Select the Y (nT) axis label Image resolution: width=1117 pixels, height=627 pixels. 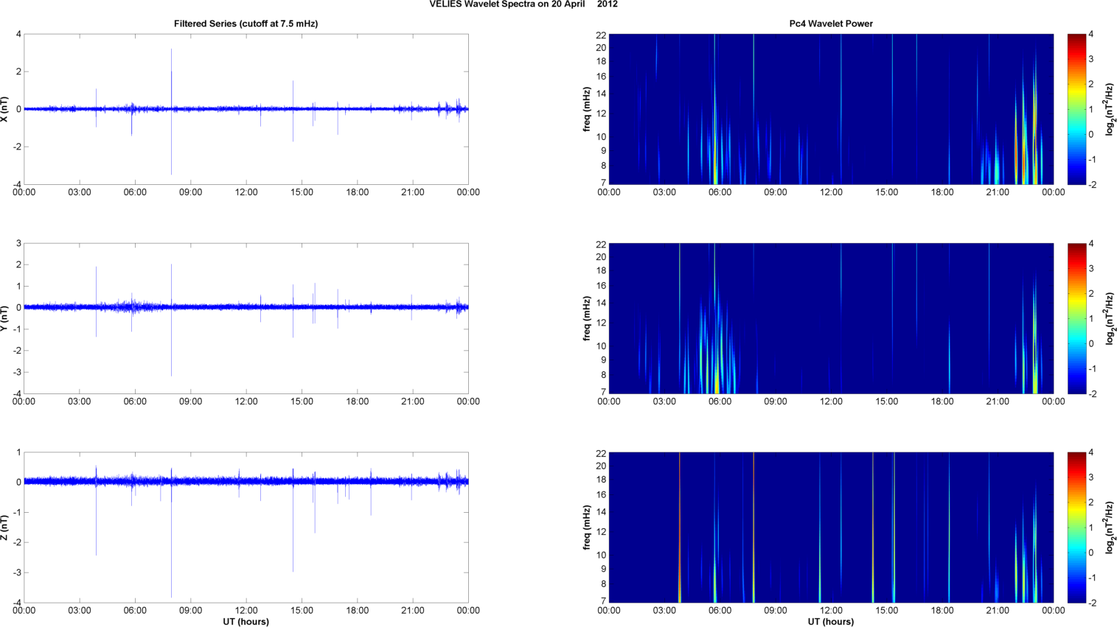tap(5, 318)
